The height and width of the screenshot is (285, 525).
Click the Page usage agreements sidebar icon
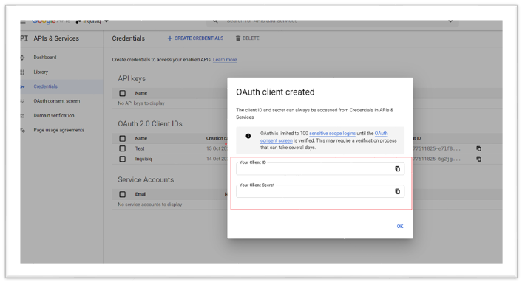click(x=22, y=130)
